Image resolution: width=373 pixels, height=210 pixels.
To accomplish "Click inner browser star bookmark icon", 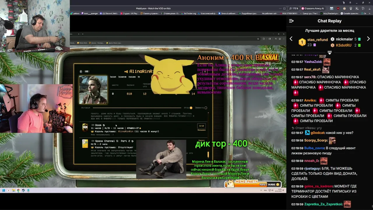I will pyautogui.click(x=258, y=39).
